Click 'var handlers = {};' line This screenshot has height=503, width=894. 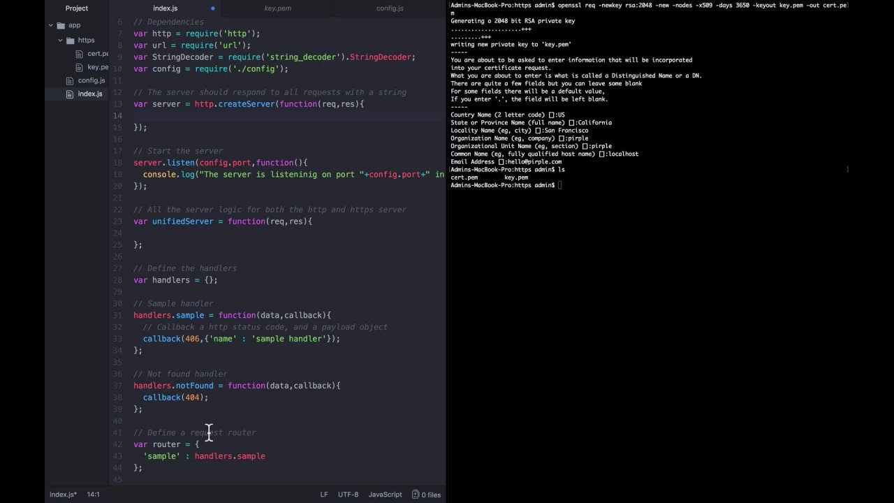pyautogui.click(x=175, y=280)
